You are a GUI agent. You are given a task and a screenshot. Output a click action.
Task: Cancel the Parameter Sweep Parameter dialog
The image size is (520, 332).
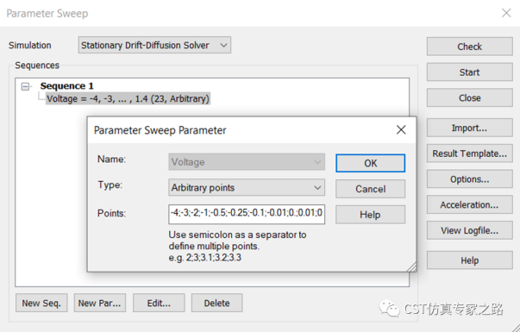(x=370, y=189)
